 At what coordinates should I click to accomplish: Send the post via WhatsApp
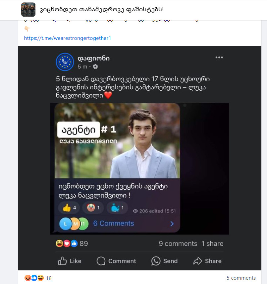coord(164,261)
